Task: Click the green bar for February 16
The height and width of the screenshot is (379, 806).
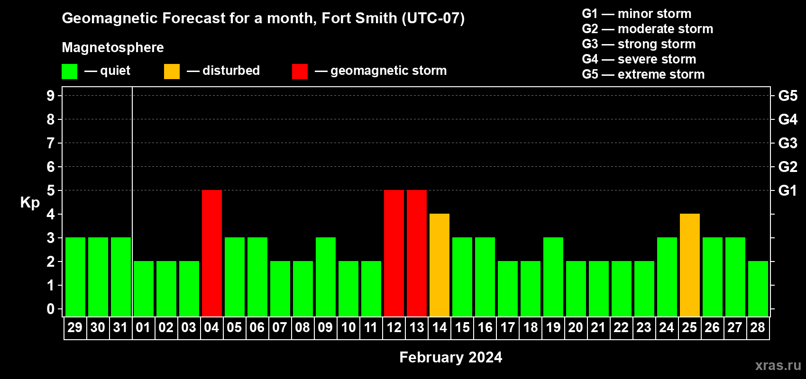Action: (x=485, y=277)
